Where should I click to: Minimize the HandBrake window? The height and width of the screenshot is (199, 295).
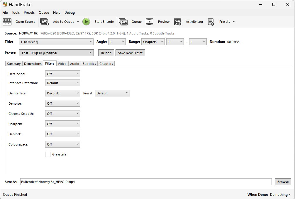261,4
